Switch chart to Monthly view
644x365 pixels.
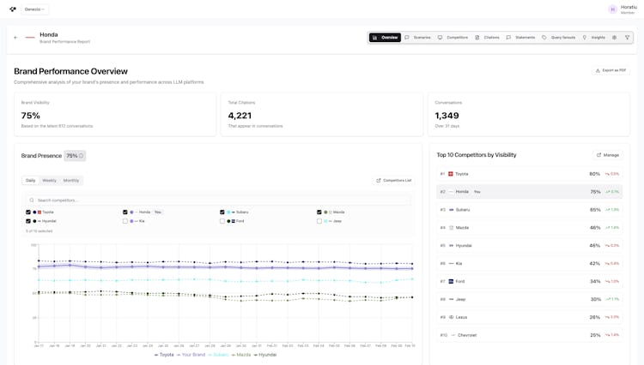click(x=71, y=180)
